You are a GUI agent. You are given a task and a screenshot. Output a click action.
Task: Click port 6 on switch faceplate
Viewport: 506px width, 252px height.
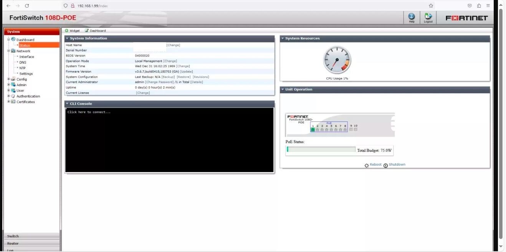click(336, 130)
